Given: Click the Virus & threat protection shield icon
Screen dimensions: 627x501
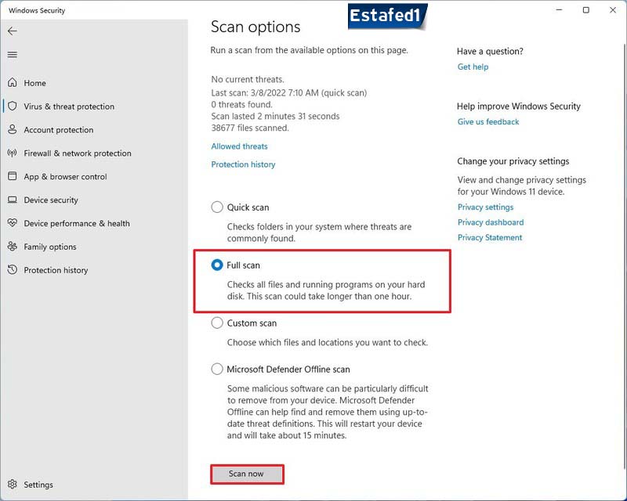Looking at the screenshot, I should click(13, 106).
